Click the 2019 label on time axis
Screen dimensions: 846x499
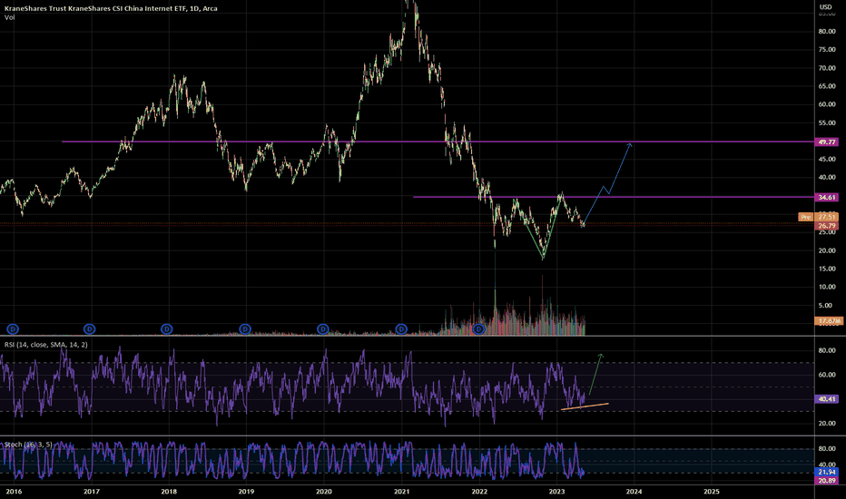coord(246,492)
